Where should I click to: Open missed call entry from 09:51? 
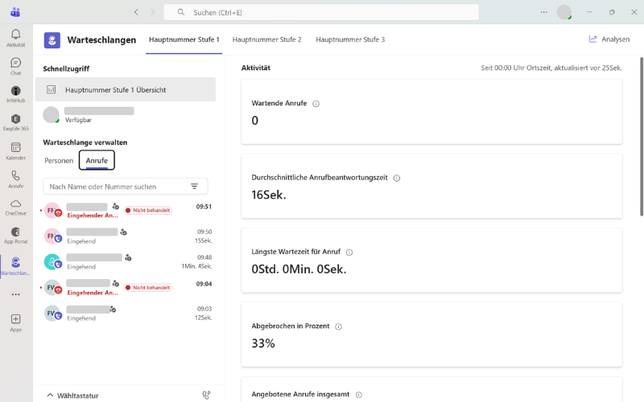pyautogui.click(x=126, y=211)
